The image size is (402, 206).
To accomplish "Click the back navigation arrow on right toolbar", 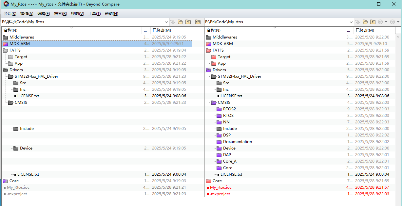I will 380,22.
